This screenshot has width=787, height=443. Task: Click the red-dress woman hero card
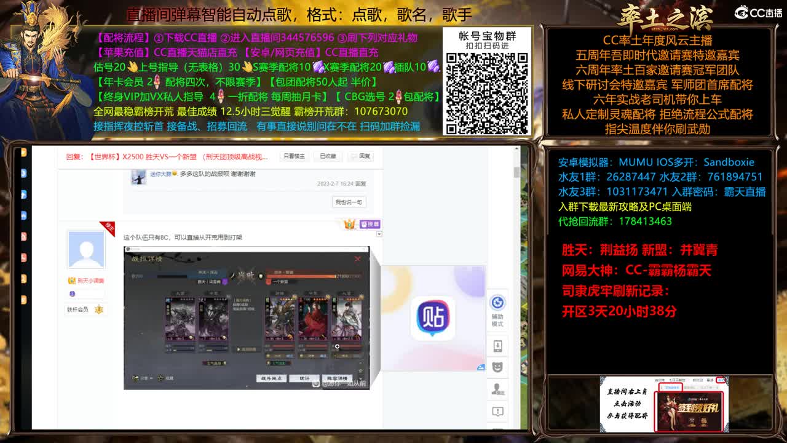point(312,319)
